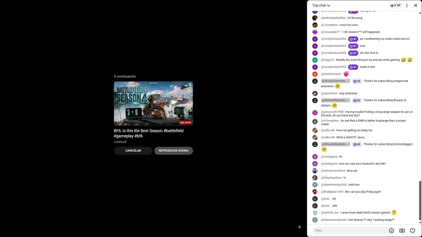Click message 'Bro can you play Pubg again'
This screenshot has width=422, height=237.
[x=363, y=192]
